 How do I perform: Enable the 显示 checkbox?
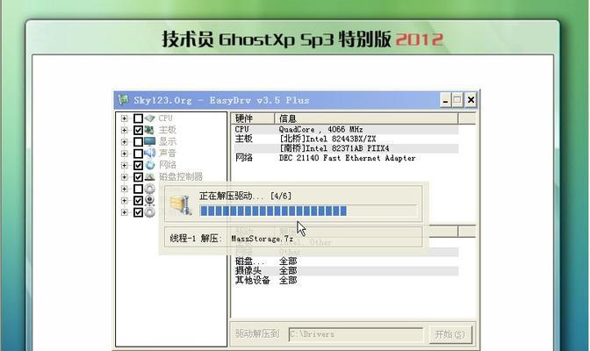click(138, 142)
